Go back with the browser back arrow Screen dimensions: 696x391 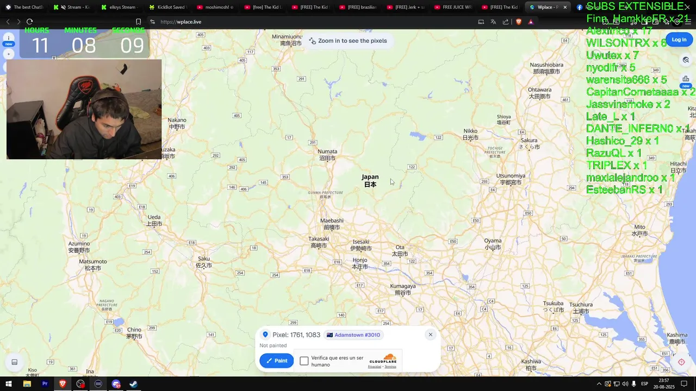click(8, 22)
